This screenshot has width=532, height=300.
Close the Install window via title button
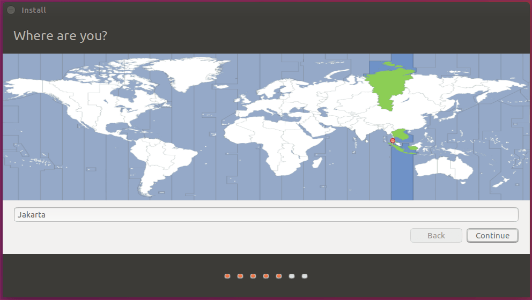pyautogui.click(x=11, y=10)
